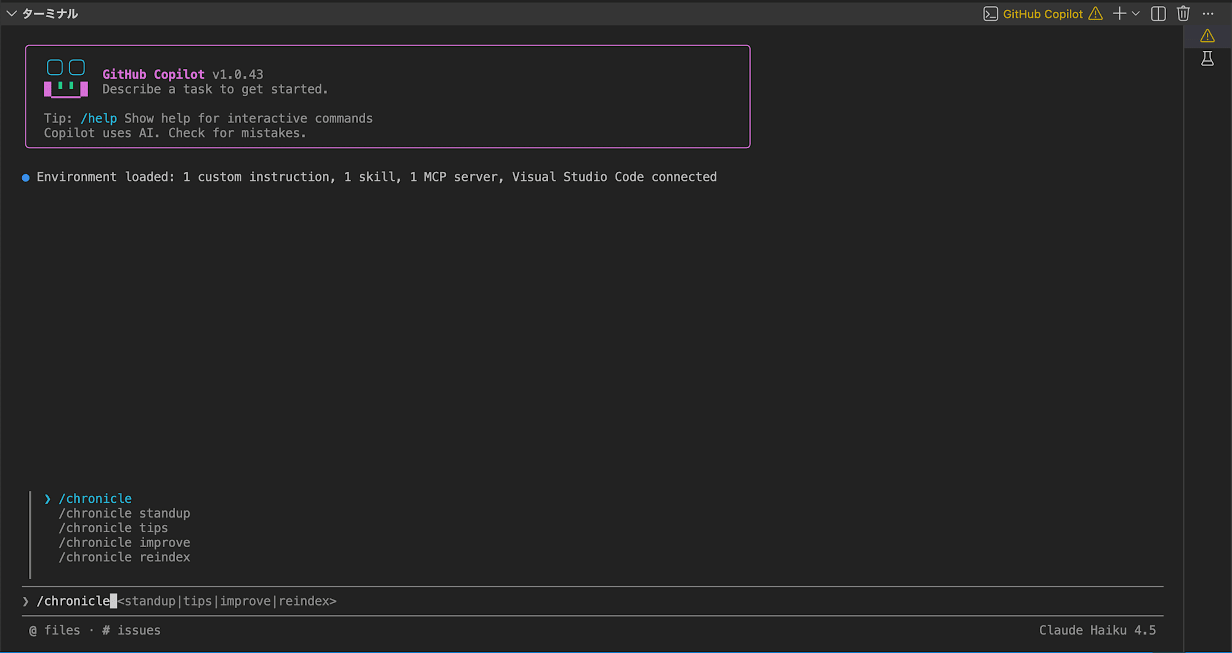Click the ターミナル panel title
Viewport: 1232px width, 653px height.
51,14
